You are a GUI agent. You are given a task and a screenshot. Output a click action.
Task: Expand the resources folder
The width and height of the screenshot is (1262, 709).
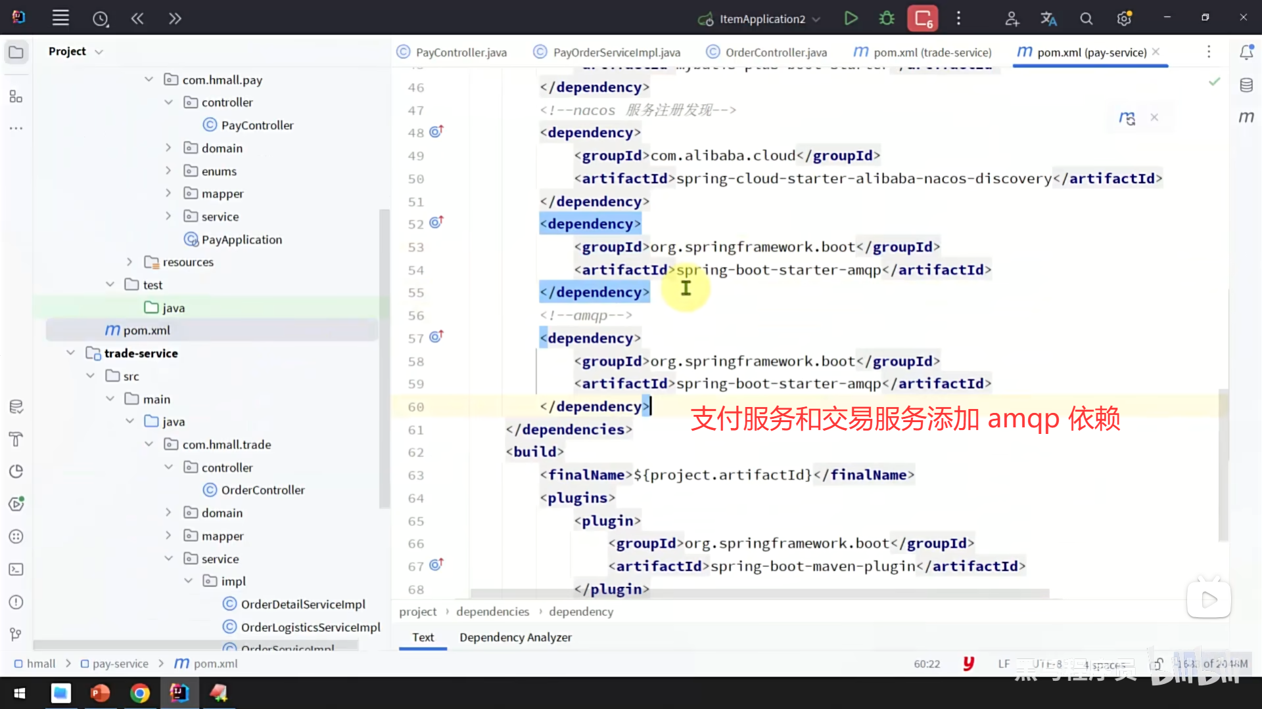coord(129,262)
